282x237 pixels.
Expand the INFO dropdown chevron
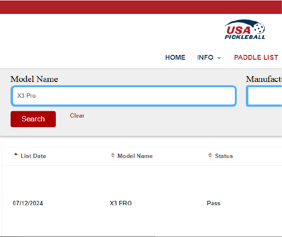tap(219, 58)
